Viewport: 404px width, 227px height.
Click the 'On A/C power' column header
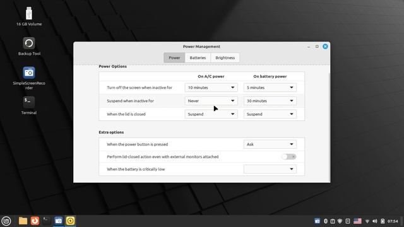point(211,76)
